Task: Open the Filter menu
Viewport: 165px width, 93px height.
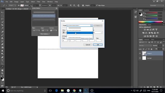Action: coord(38,2)
